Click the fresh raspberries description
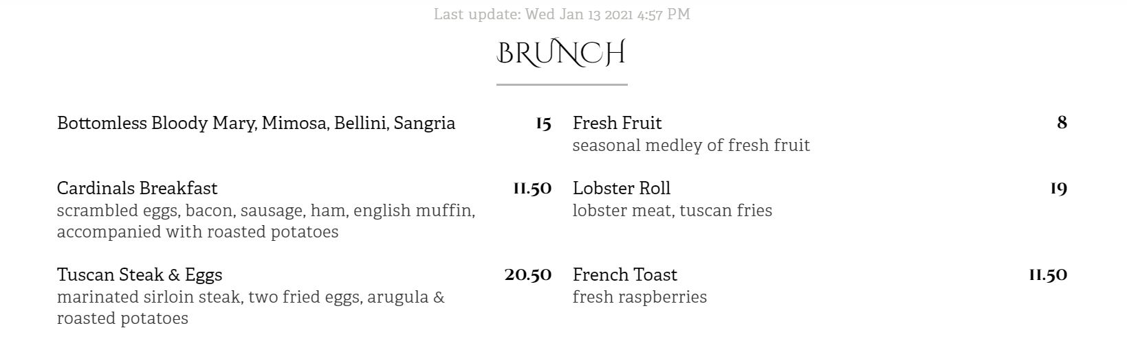The height and width of the screenshot is (339, 1127). (639, 297)
